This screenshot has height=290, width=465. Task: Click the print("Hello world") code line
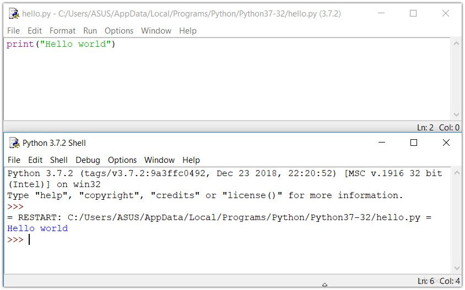[61, 45]
